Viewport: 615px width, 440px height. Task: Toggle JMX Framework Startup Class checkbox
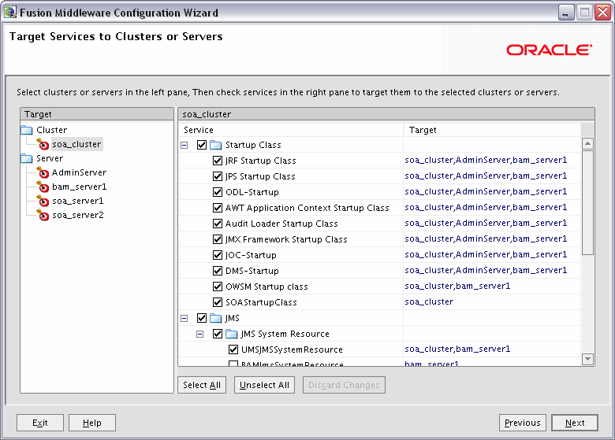tap(218, 239)
